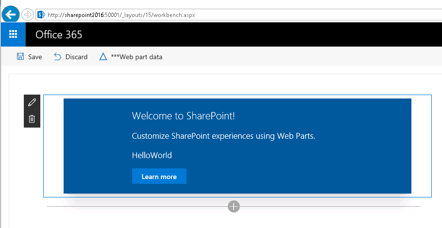The width and height of the screenshot is (442, 228).
Task: Click the Office 365 header title
Action: pos(59,34)
